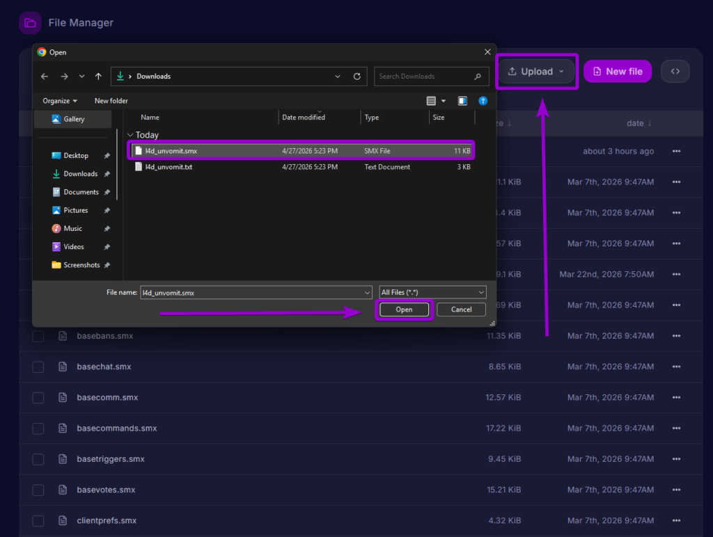Open the All Files (*.*) type dropdown
The width and height of the screenshot is (713, 537).
[432, 292]
